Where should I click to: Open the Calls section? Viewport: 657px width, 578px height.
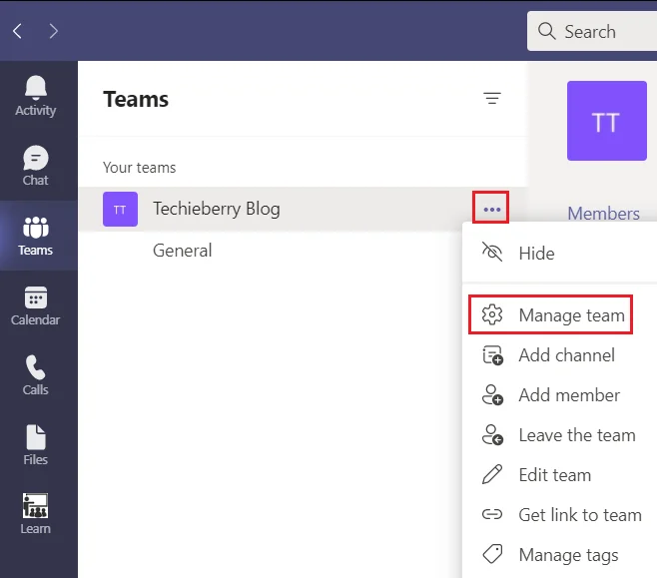(36, 375)
